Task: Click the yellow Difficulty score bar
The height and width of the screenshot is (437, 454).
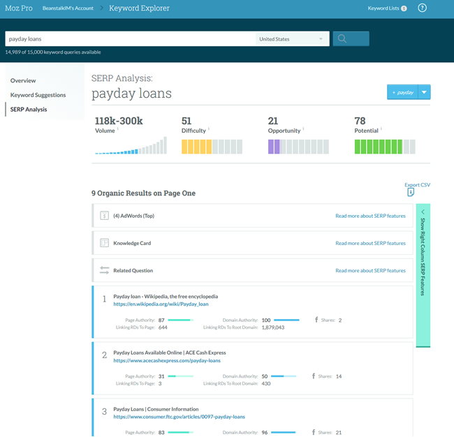Action: point(212,147)
